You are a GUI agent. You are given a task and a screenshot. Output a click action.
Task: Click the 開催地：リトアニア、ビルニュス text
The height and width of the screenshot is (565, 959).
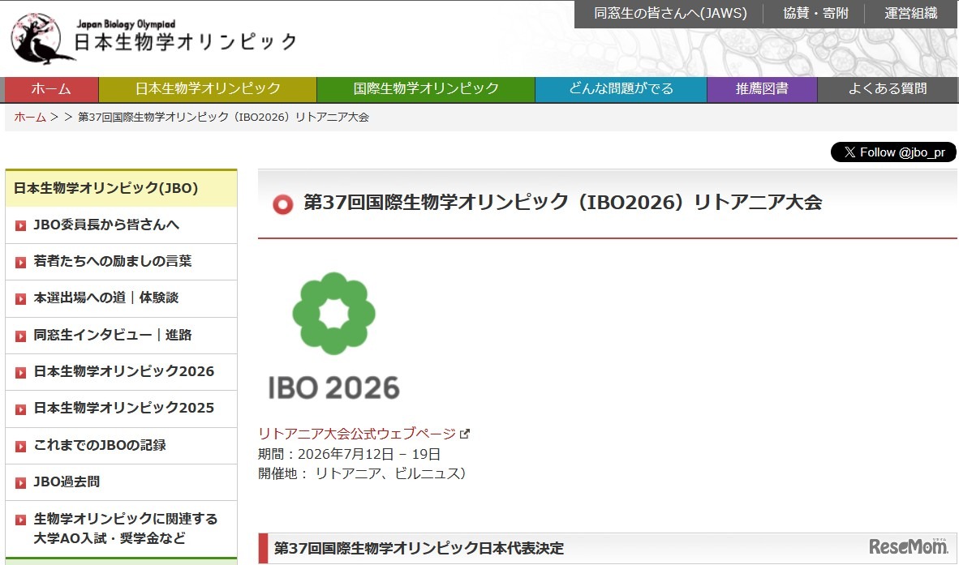(x=362, y=473)
